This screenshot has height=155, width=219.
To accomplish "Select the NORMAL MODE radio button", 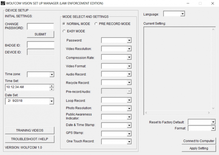I will pos(64,24).
